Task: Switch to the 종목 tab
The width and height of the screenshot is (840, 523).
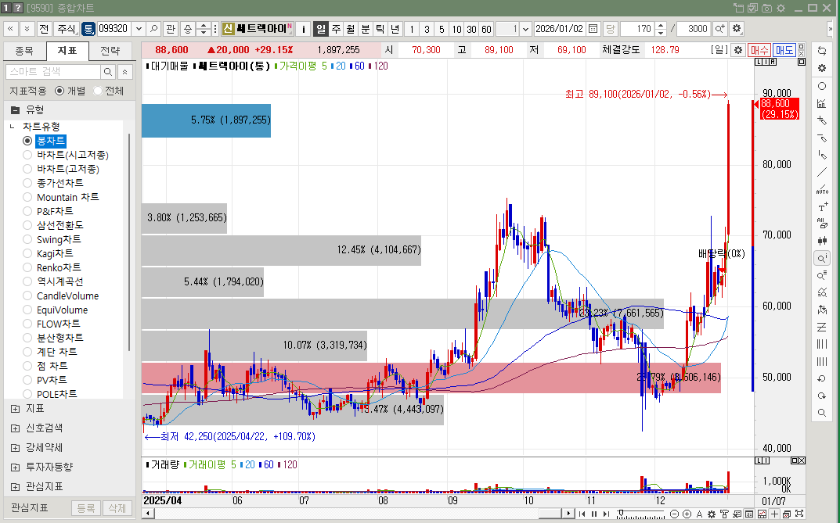Action: (x=24, y=51)
